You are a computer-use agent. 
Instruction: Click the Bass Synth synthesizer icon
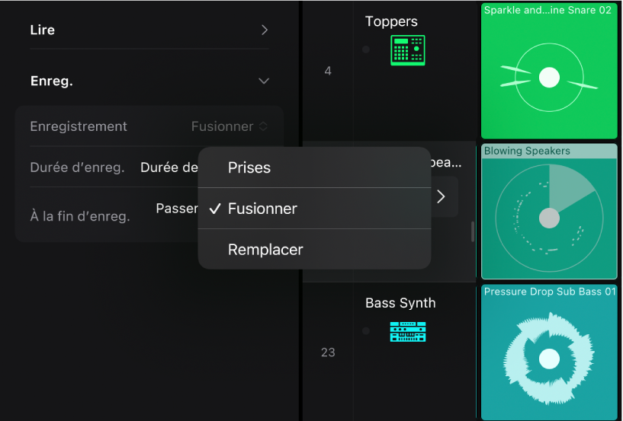tap(408, 331)
